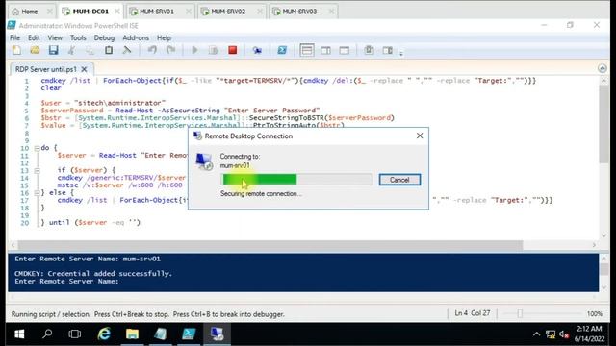Open the Debug menu

point(104,38)
